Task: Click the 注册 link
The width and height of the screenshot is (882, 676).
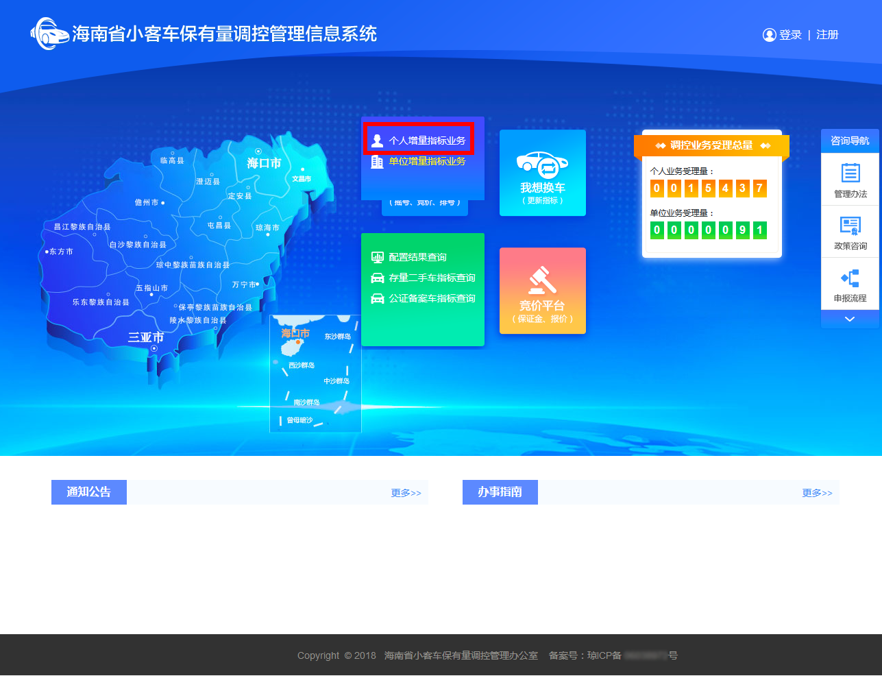Action: 827,35
